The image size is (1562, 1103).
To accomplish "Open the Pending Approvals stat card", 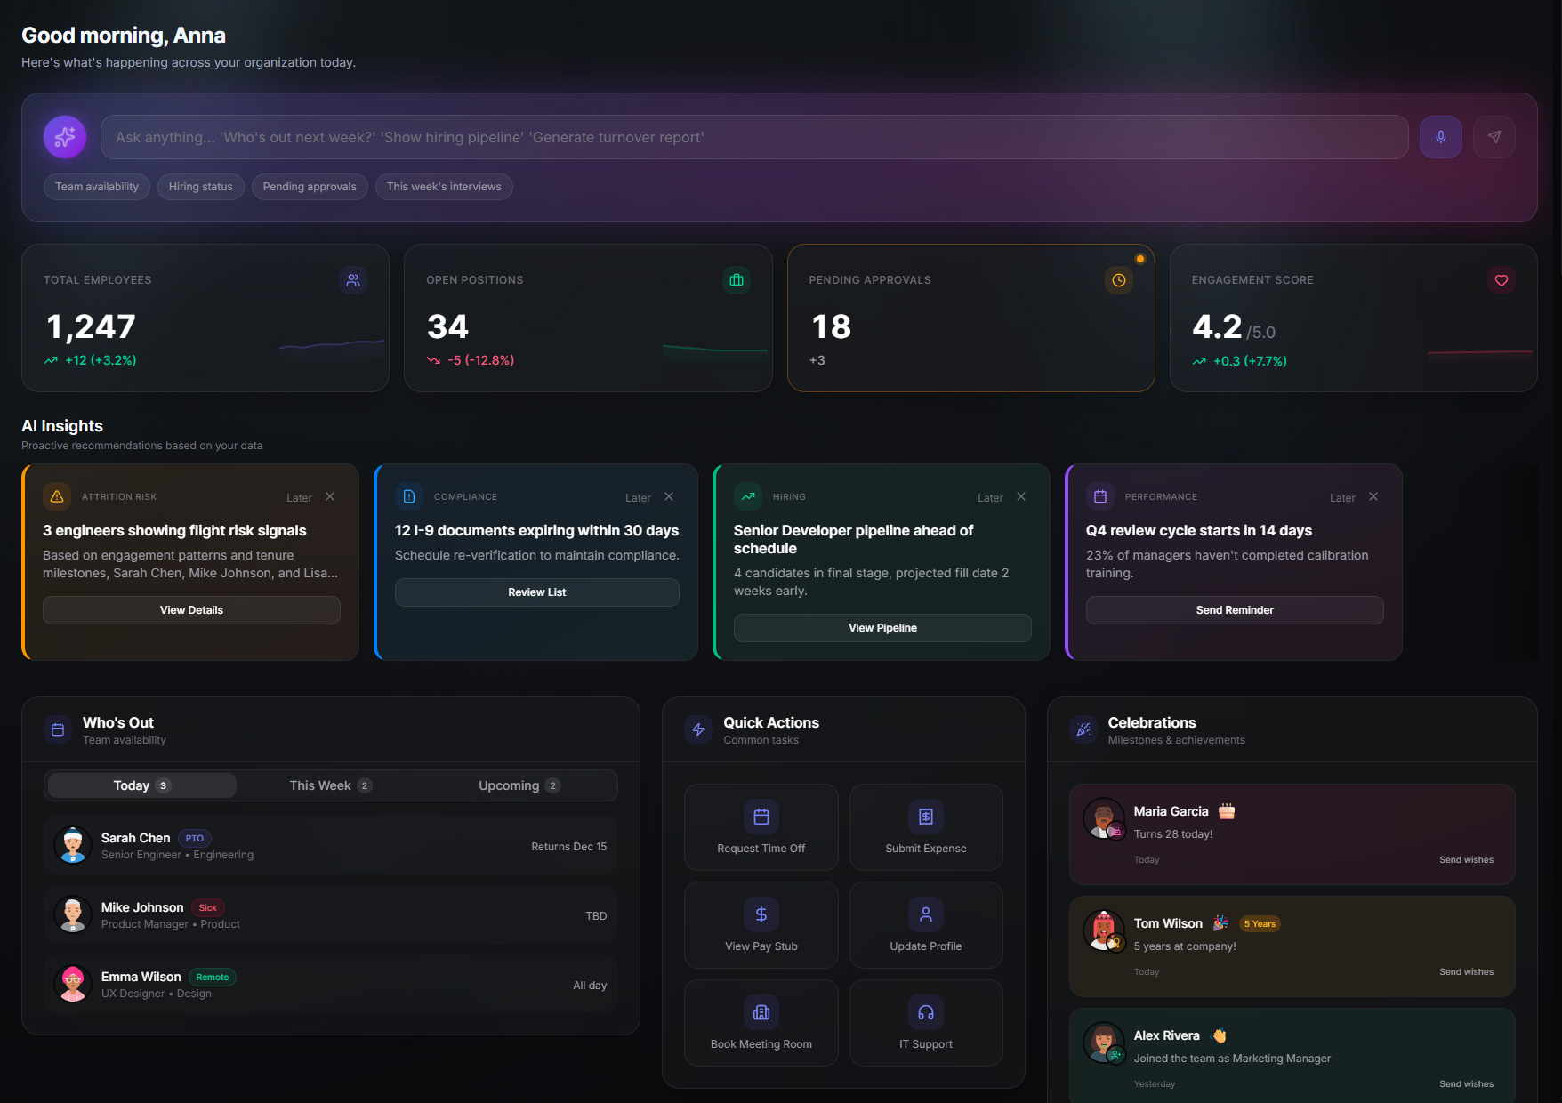I will tap(970, 318).
